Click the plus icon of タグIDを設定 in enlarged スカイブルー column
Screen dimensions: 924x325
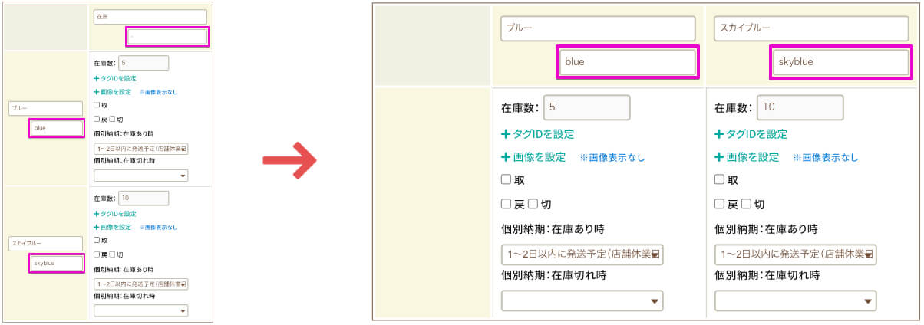tap(719, 133)
